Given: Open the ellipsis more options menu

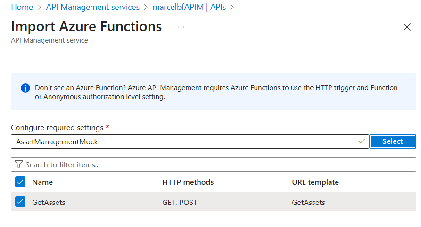Looking at the screenshot, I should pos(181,27).
